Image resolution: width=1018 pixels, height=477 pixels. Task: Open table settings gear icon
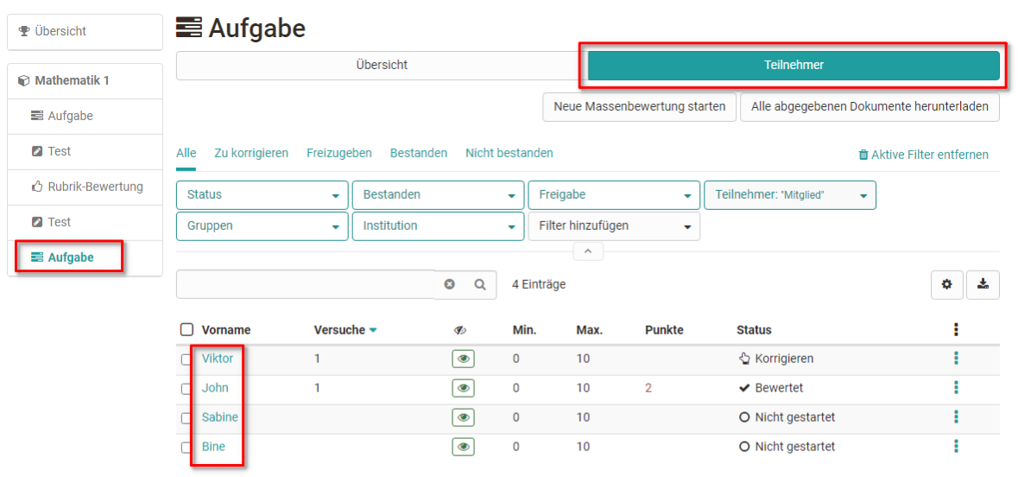coord(947,284)
